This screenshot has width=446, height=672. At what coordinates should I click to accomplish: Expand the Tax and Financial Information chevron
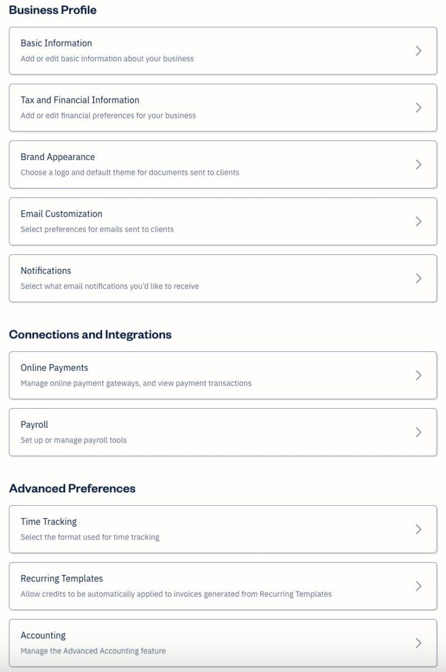419,108
